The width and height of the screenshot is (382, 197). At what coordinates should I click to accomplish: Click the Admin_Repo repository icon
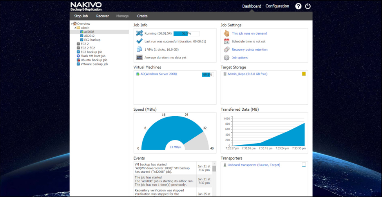tap(225, 74)
